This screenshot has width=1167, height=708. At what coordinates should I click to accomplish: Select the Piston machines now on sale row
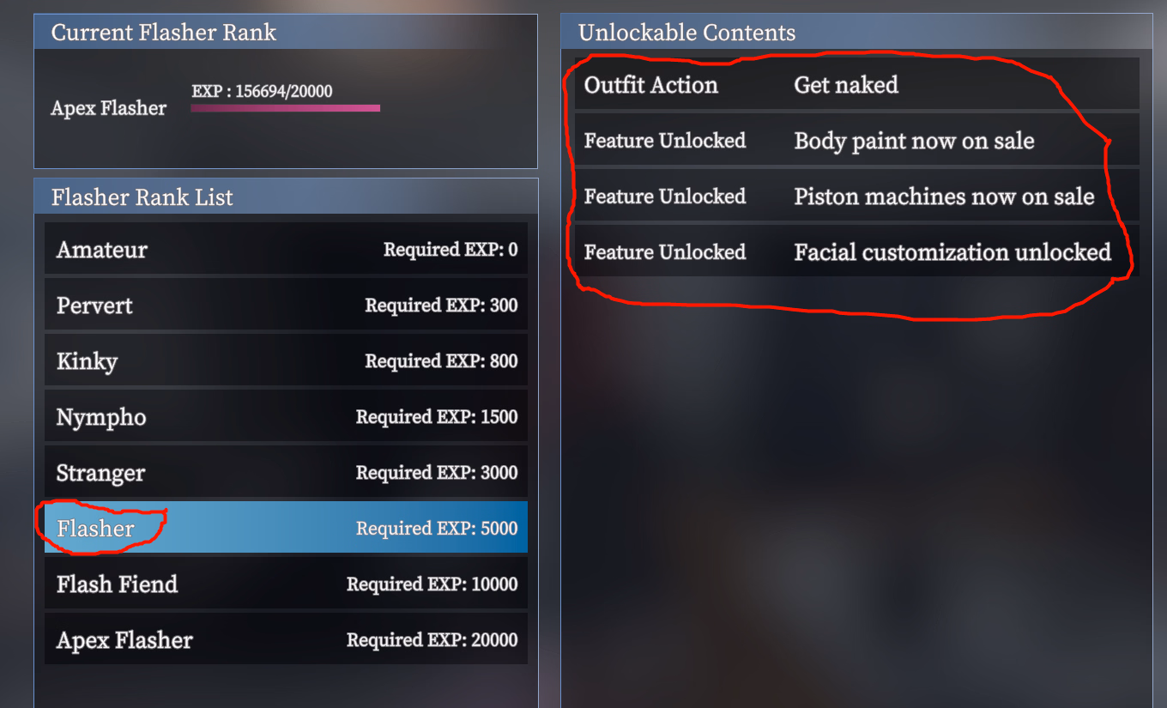click(856, 197)
